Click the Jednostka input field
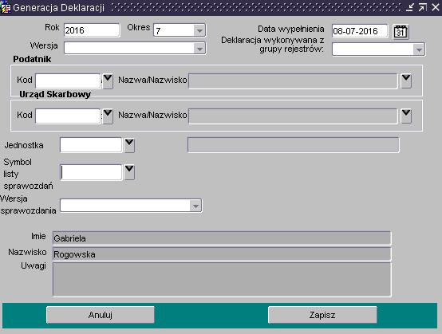The image size is (442, 334). (91, 145)
